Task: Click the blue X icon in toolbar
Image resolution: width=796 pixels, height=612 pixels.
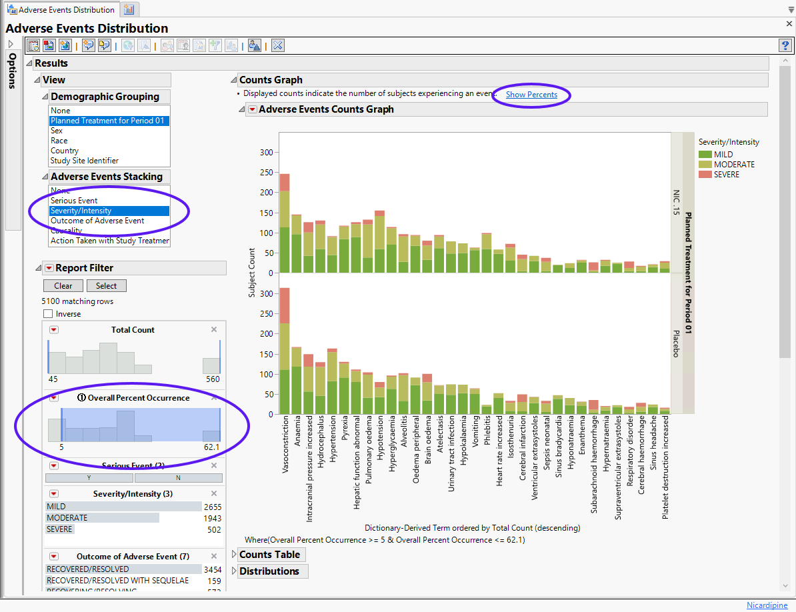Action: (278, 45)
